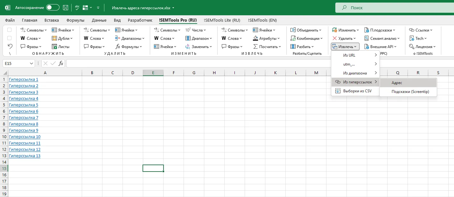Switch to the Вид tab
This screenshot has height=197, width=454.
(x=117, y=20)
